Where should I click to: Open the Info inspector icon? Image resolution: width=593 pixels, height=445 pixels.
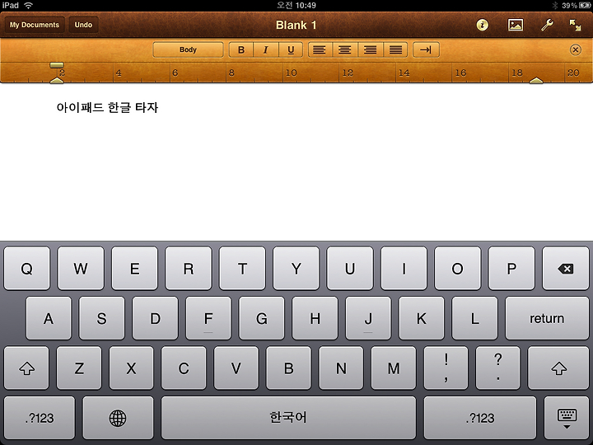[x=482, y=25]
